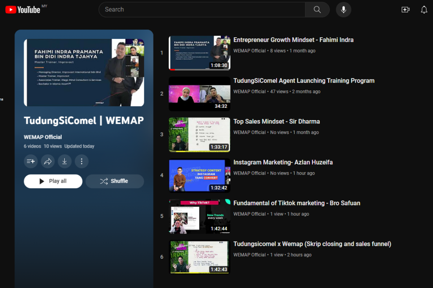This screenshot has height=288, width=433.
Task: Open the playlist cover thumbnail
Action: point(84,73)
